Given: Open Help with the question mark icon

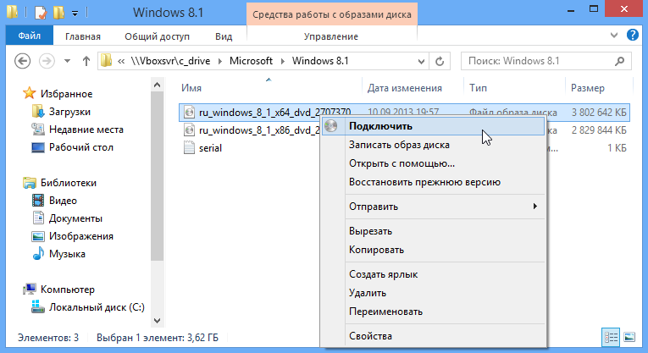Looking at the screenshot, I should click(x=631, y=36).
